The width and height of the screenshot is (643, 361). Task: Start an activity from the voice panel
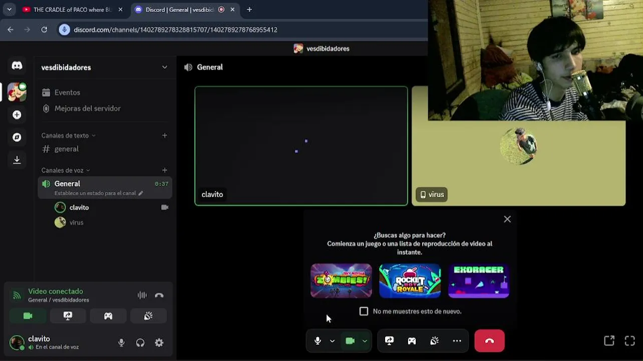click(108, 316)
